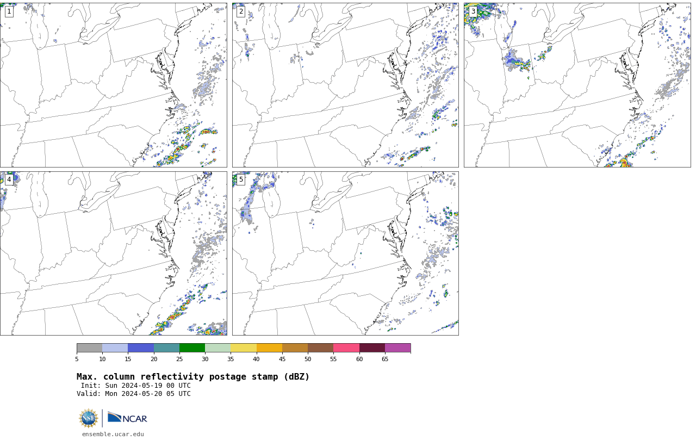Open ensemble member 5 reflectivity map

345,253
